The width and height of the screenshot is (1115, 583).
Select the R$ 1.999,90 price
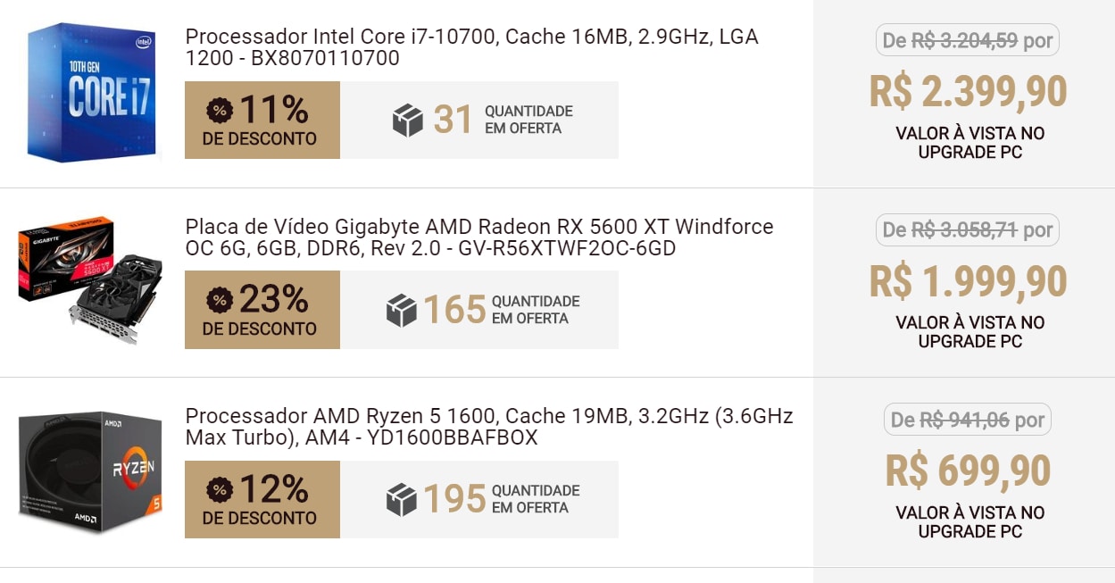click(969, 282)
